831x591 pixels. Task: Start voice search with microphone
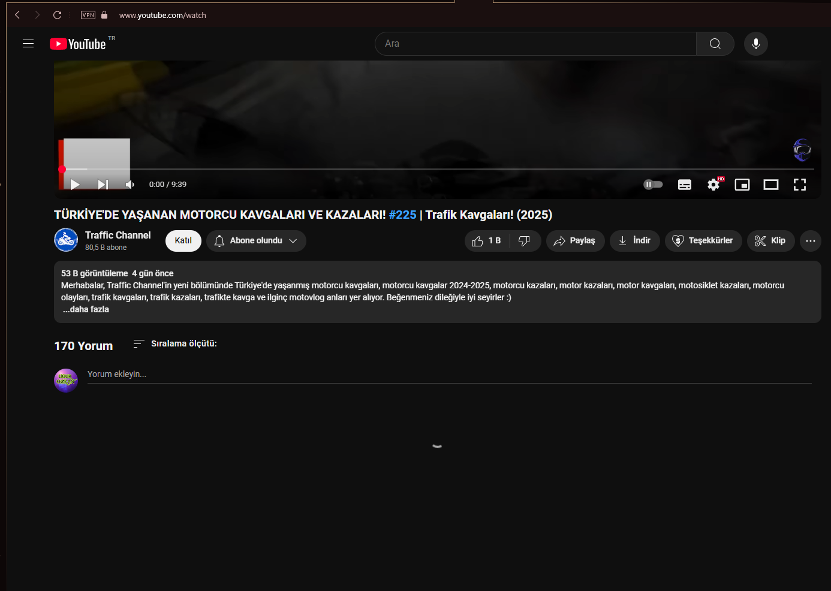click(756, 44)
